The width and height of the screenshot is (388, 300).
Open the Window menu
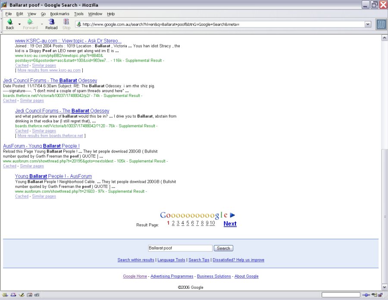(x=95, y=14)
